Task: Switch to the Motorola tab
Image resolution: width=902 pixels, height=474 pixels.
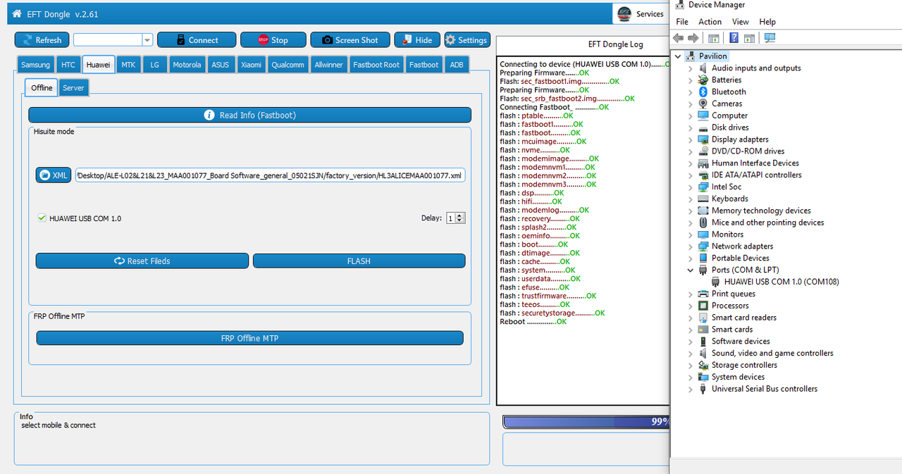Action: [187, 65]
